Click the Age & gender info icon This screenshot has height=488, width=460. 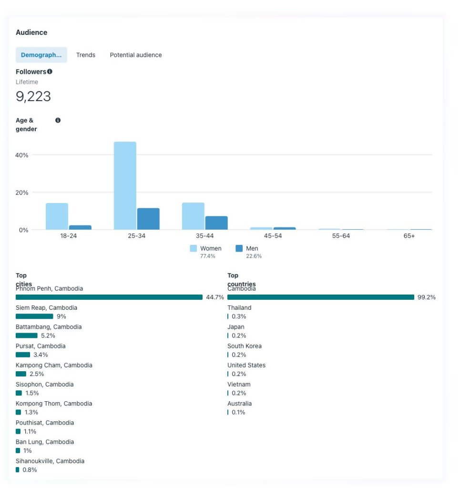click(58, 121)
